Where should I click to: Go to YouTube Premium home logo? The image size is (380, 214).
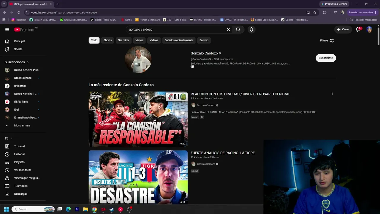point(24,29)
